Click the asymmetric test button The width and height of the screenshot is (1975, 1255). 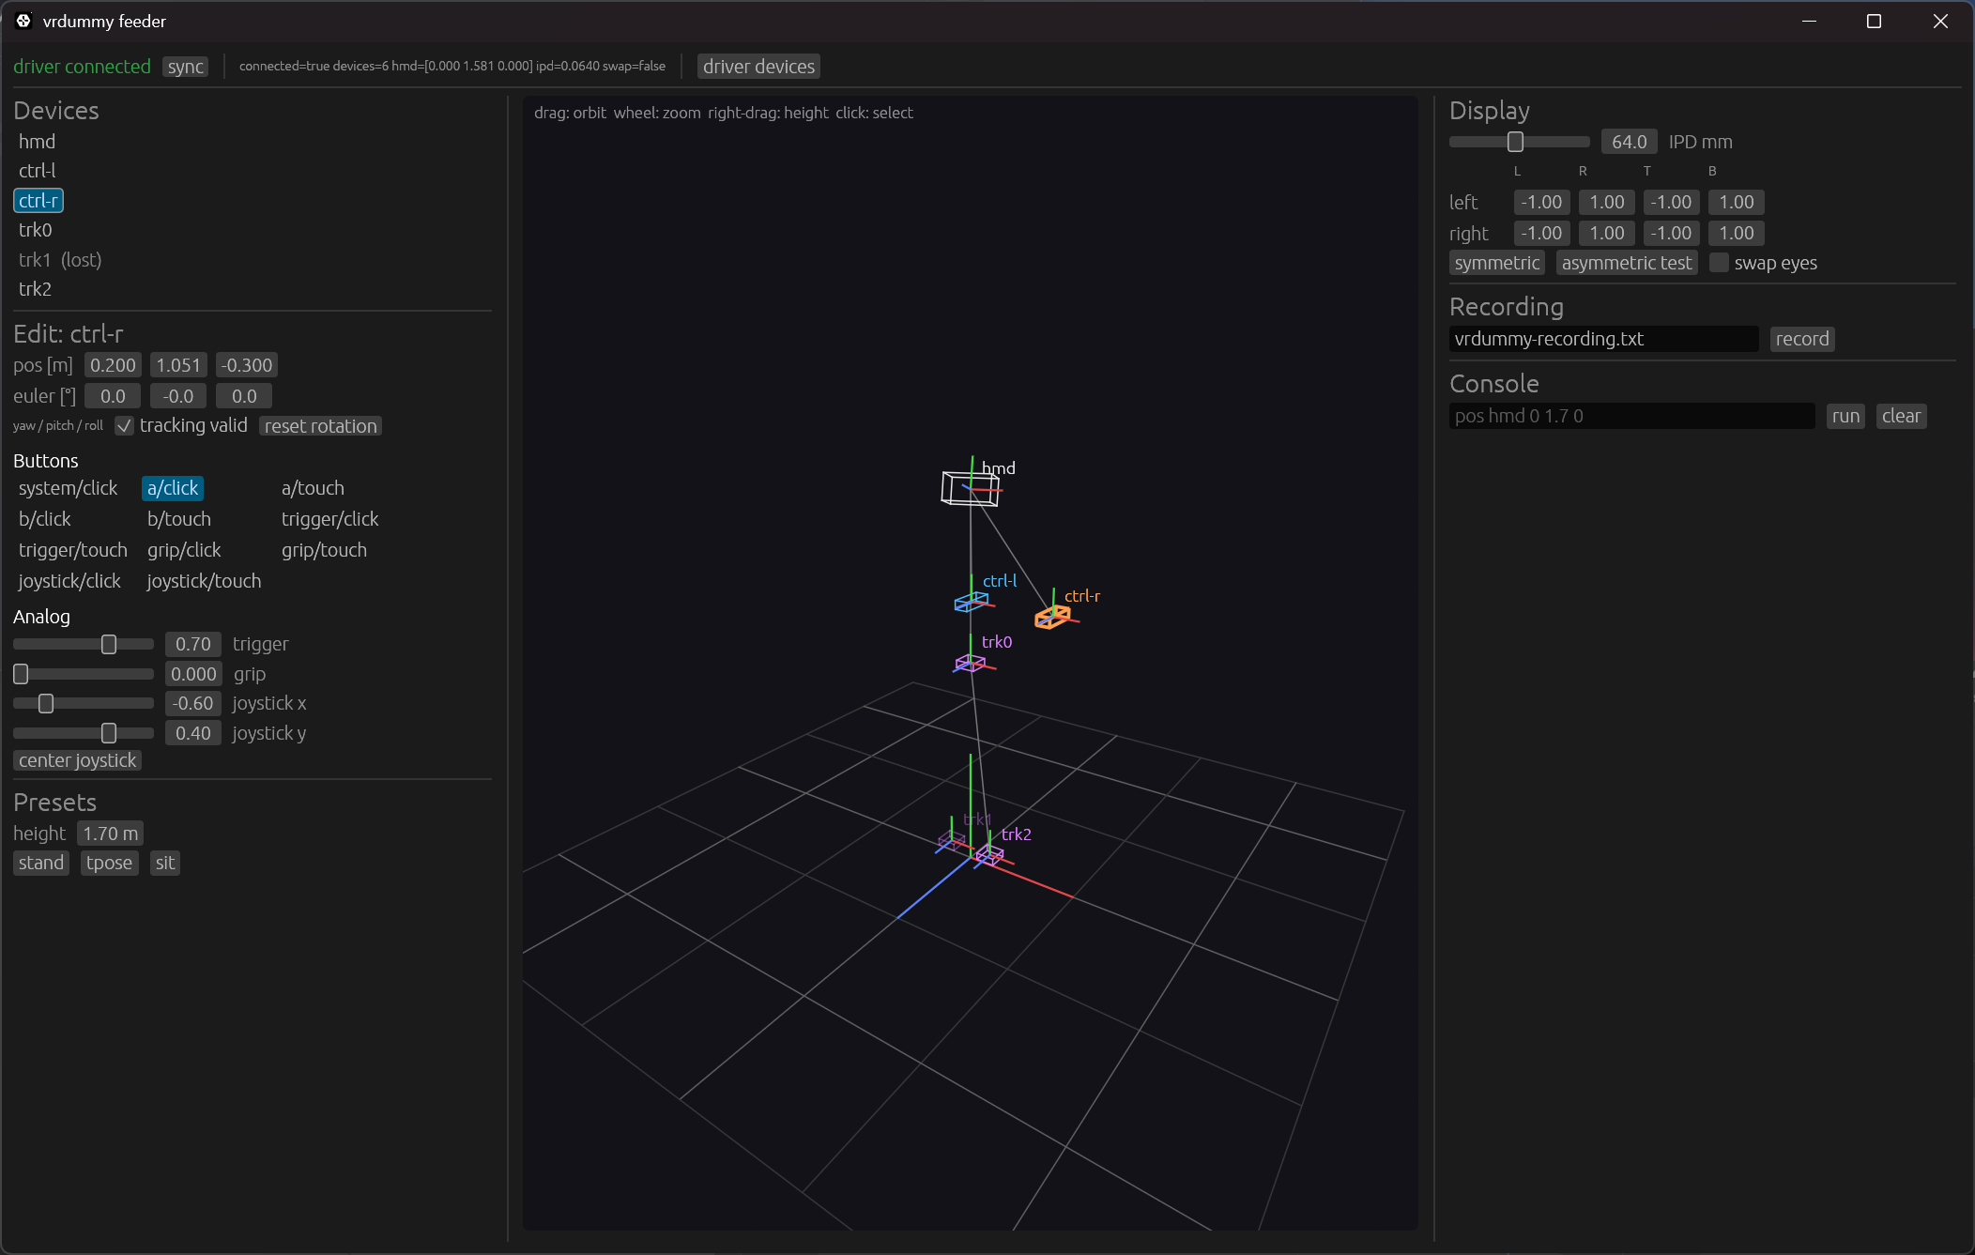pos(1627,263)
